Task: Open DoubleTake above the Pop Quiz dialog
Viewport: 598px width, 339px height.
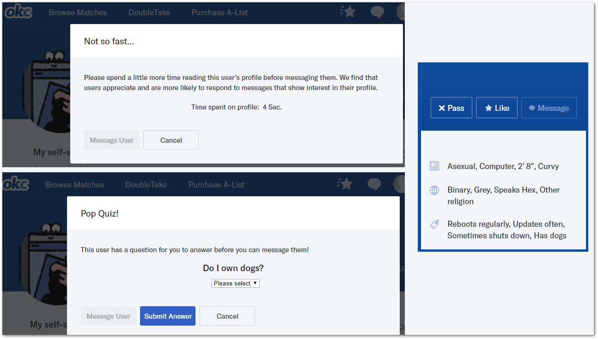Action: pos(146,185)
